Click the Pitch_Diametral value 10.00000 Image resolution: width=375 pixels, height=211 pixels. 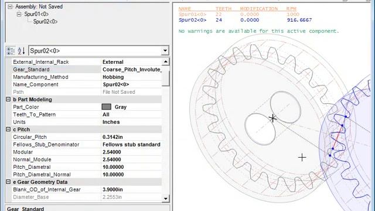pyautogui.click(x=113, y=166)
